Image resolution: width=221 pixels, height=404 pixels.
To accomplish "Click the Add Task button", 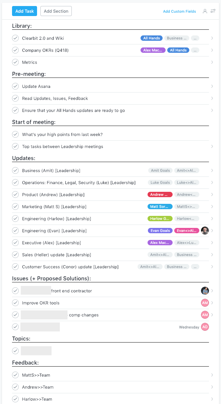I will (24, 11).
